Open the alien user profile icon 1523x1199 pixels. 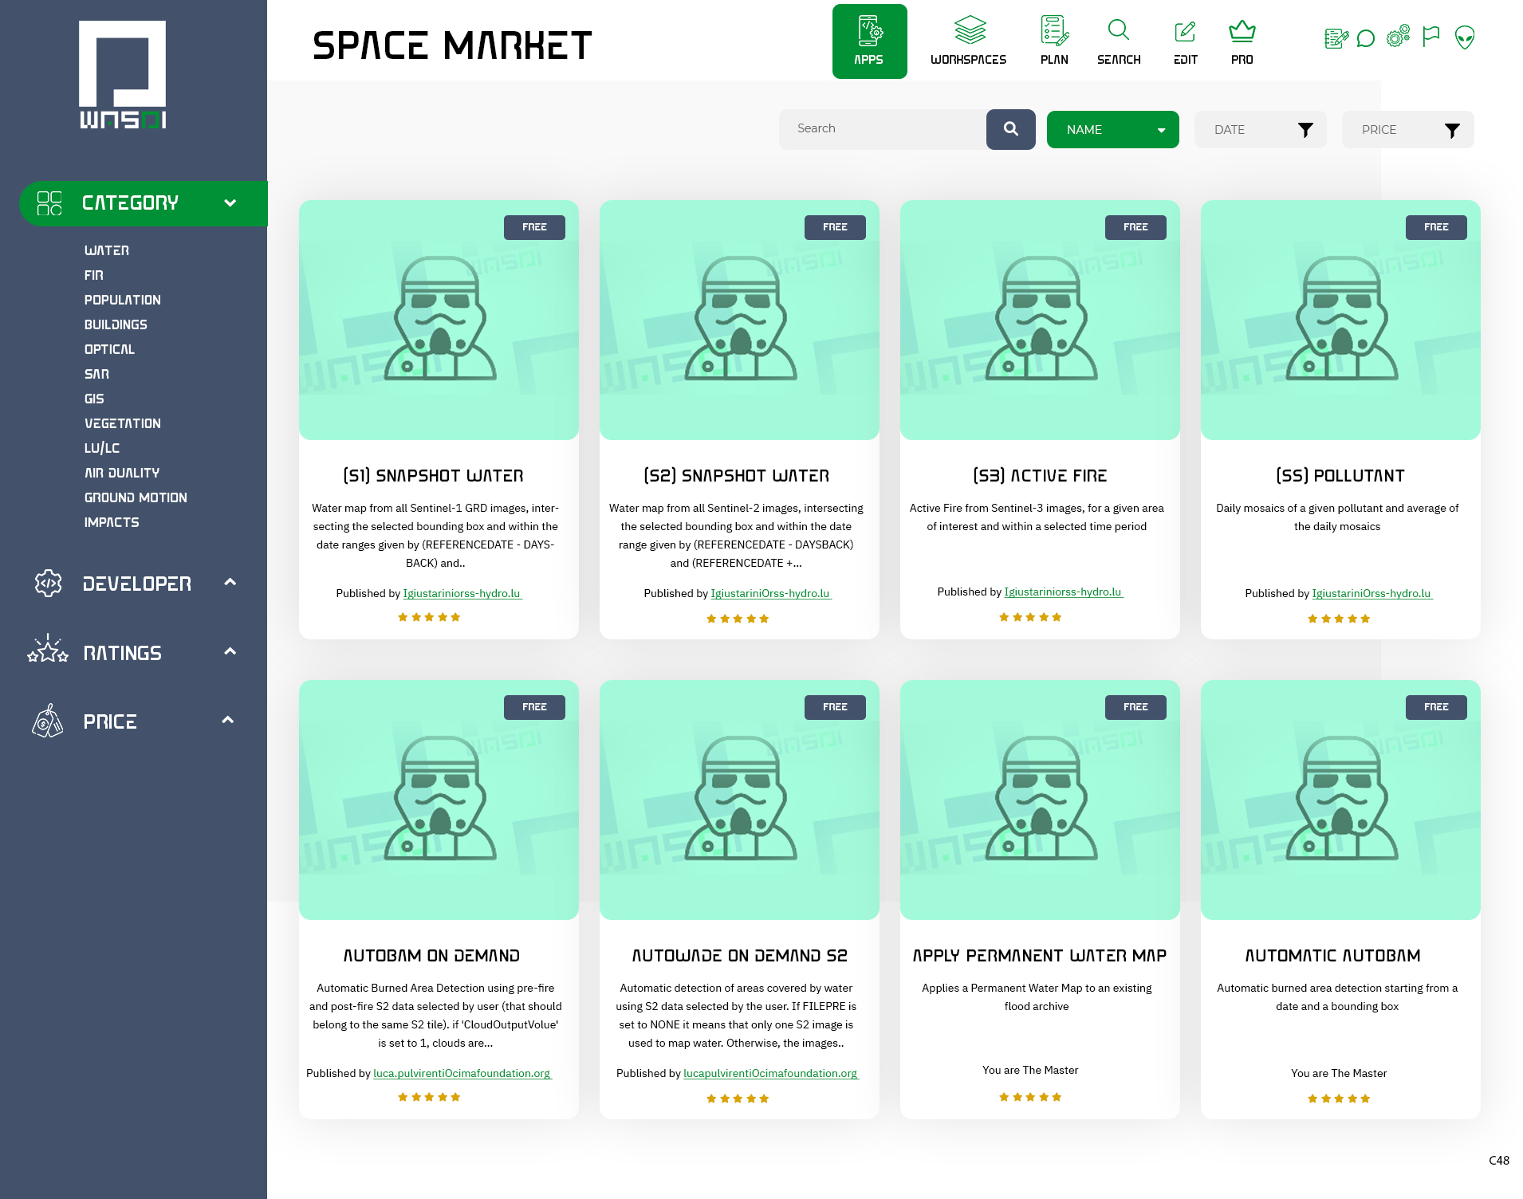click(1465, 37)
